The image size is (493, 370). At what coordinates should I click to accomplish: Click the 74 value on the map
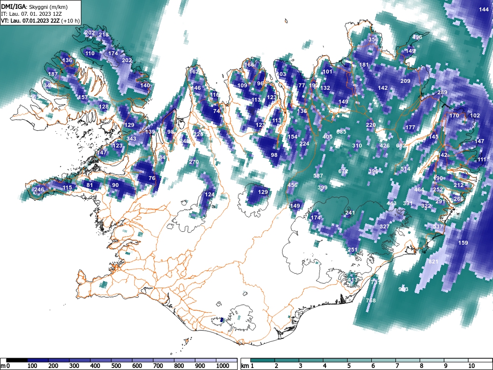[216, 111]
